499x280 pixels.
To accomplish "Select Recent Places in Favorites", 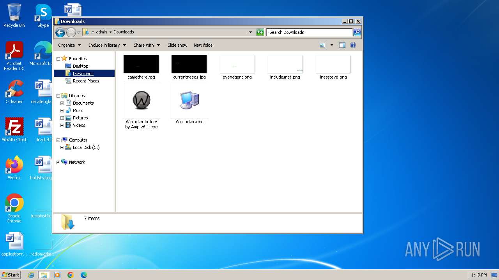I will pyautogui.click(x=86, y=81).
